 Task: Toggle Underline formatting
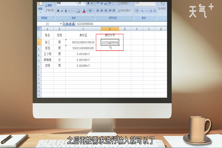66,11
